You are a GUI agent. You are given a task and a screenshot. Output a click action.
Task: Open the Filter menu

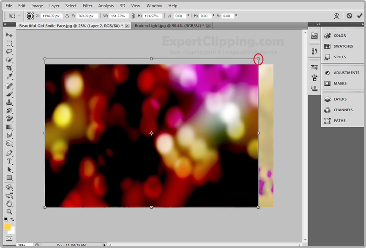click(87, 6)
